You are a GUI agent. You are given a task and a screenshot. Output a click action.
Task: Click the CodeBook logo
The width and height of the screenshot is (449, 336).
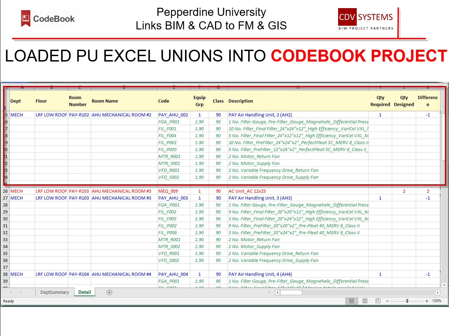48,19
